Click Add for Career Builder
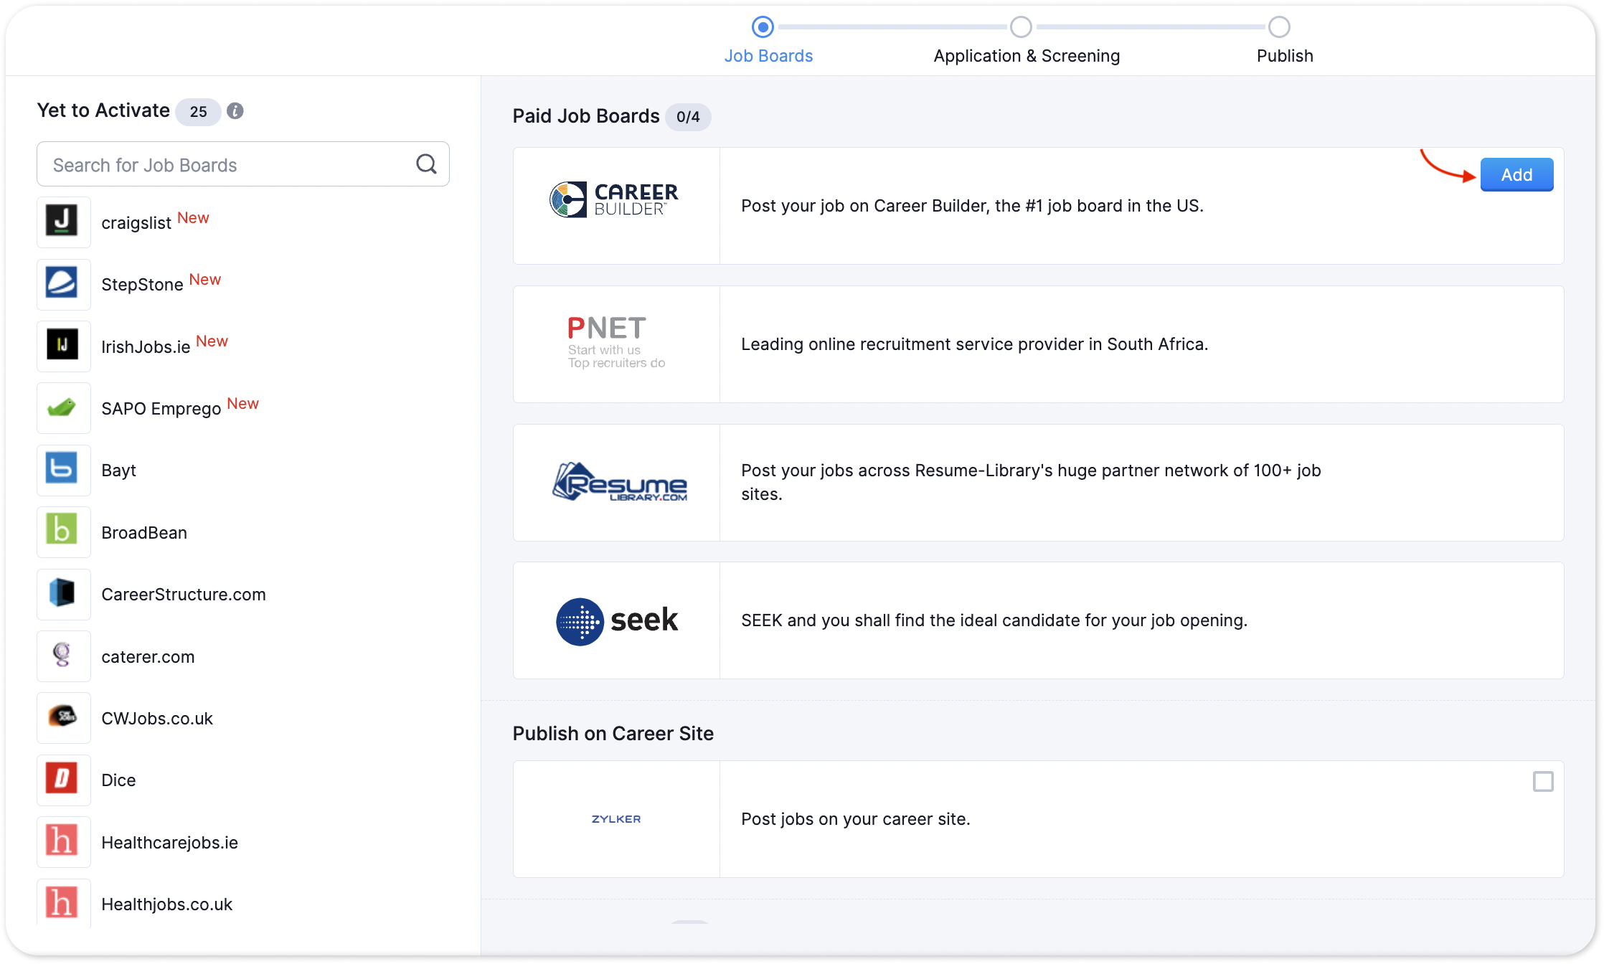The height and width of the screenshot is (964, 1604). click(1516, 174)
